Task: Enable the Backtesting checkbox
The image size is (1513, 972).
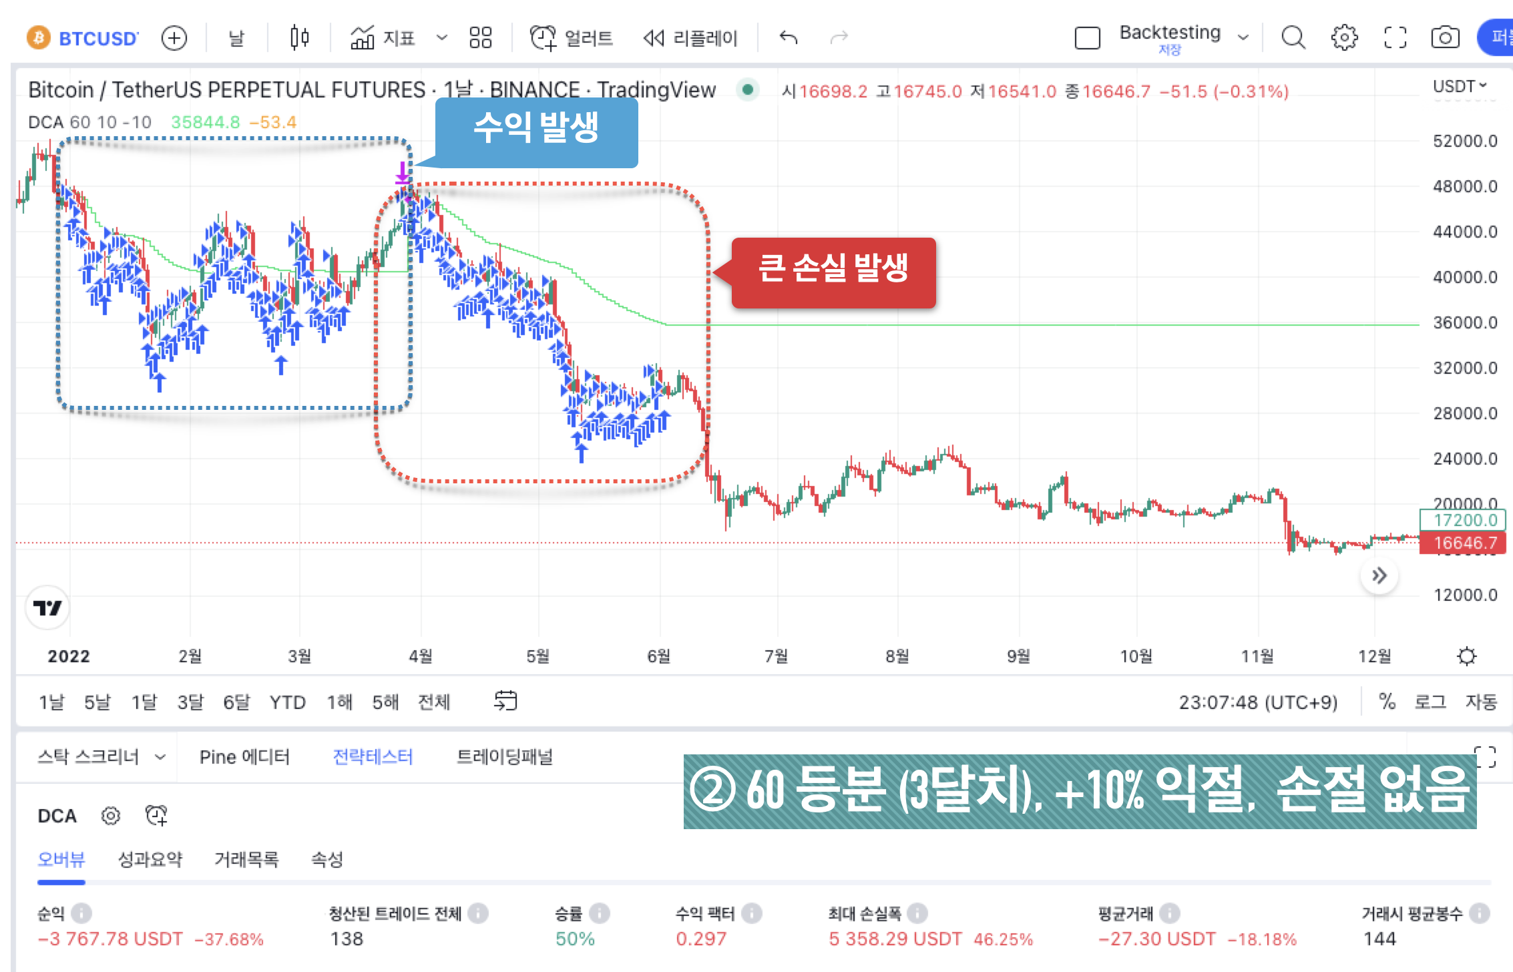Action: [x=1086, y=38]
